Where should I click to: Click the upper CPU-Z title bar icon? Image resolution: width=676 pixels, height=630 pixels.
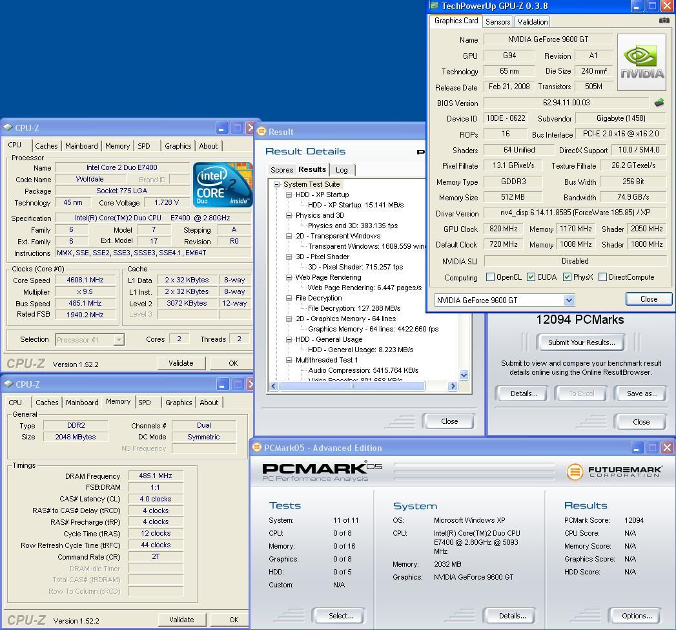coord(8,128)
